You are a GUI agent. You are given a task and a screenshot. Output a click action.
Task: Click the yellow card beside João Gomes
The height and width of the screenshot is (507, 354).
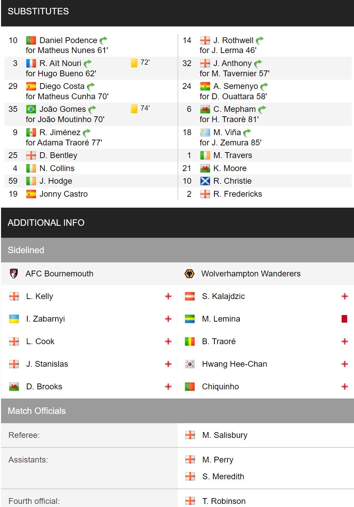pos(134,109)
